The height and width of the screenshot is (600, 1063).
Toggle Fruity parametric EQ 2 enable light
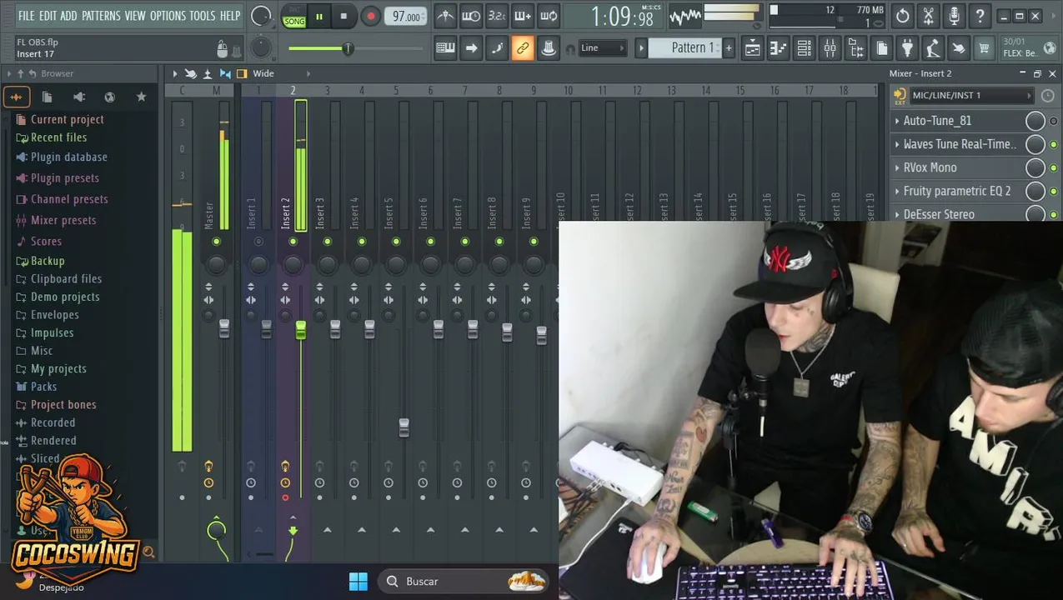[1054, 192]
